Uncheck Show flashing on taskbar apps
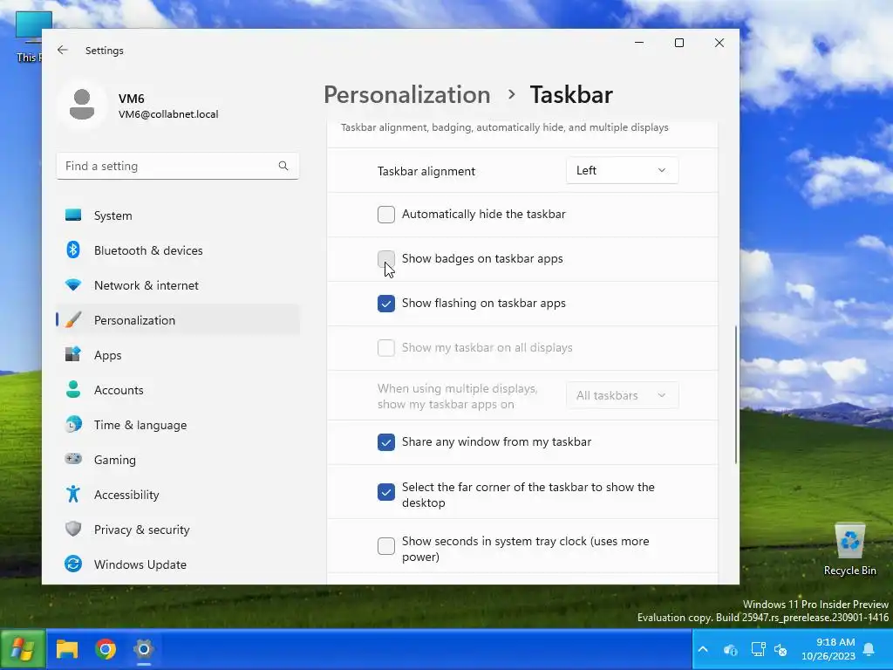The image size is (893, 670). (x=386, y=303)
